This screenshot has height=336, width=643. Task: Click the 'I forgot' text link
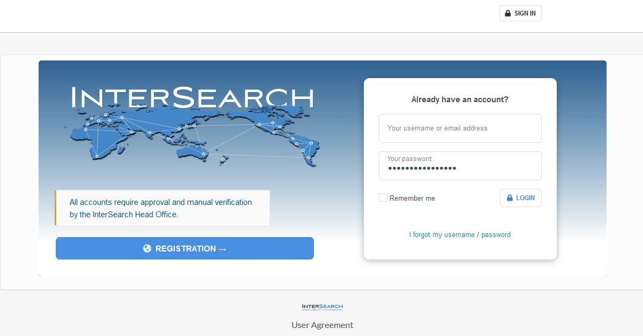(x=420, y=234)
